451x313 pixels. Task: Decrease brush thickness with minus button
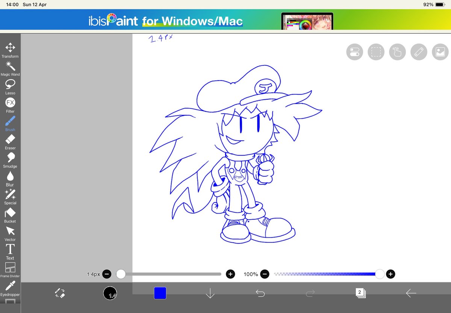[x=107, y=274]
